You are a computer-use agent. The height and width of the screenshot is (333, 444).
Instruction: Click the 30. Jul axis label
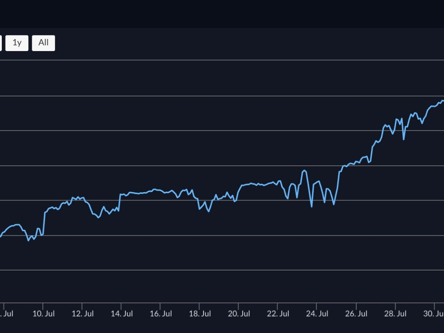tap(434, 313)
